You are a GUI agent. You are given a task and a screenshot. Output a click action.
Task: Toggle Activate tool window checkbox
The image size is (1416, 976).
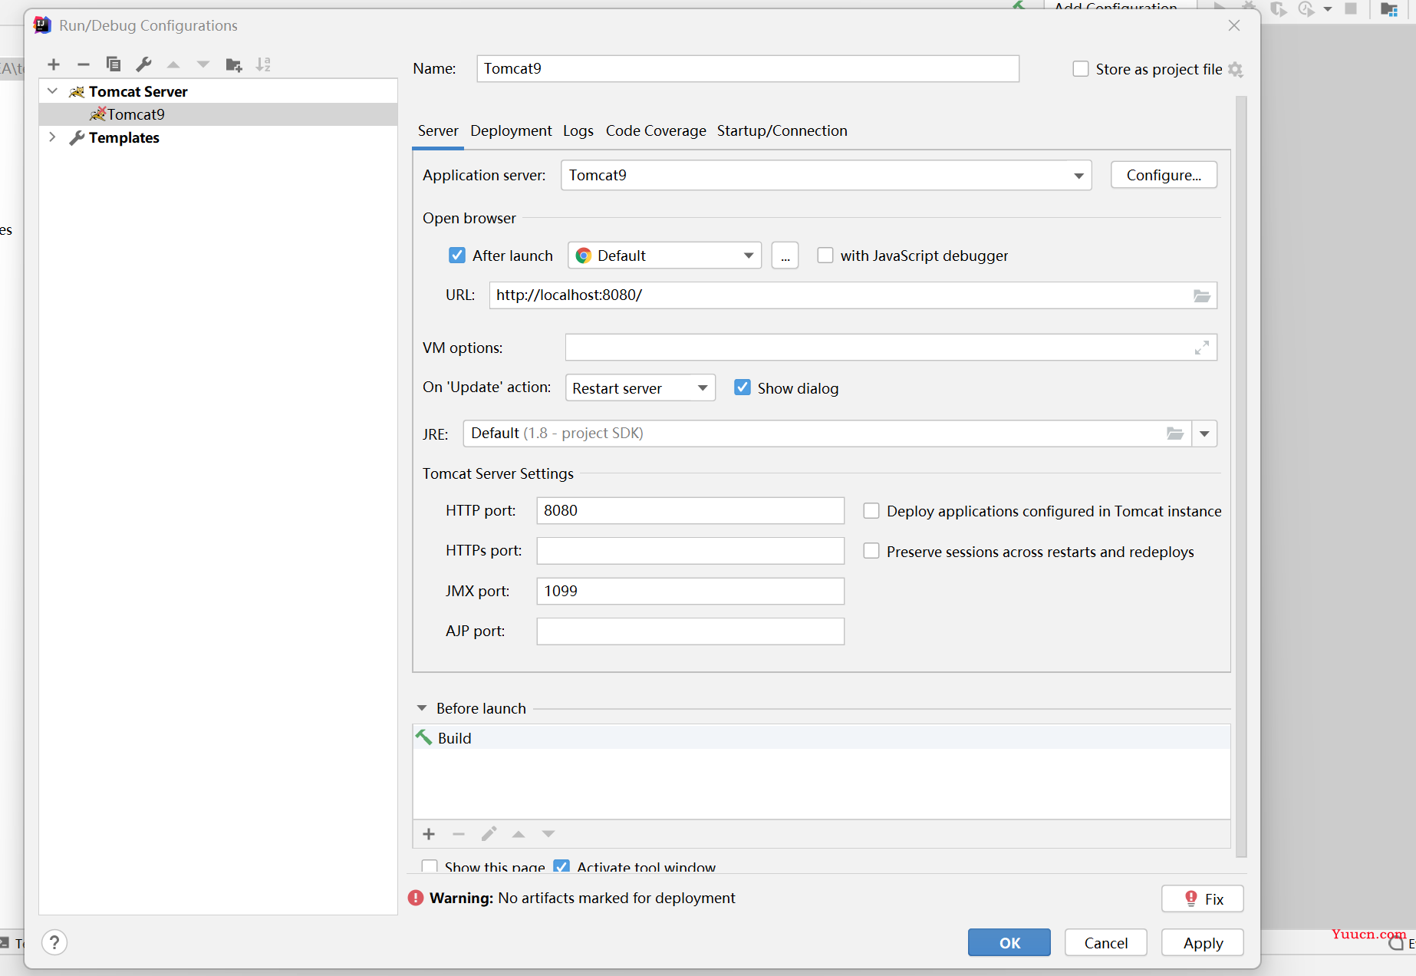point(561,867)
